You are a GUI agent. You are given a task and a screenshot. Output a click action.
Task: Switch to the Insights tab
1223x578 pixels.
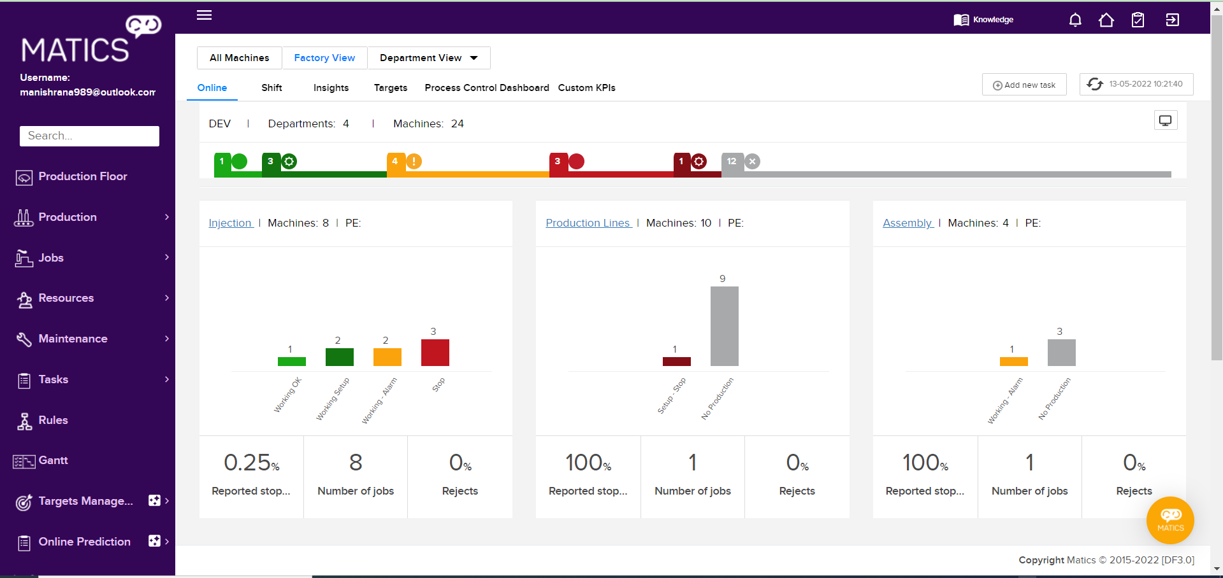coord(331,88)
